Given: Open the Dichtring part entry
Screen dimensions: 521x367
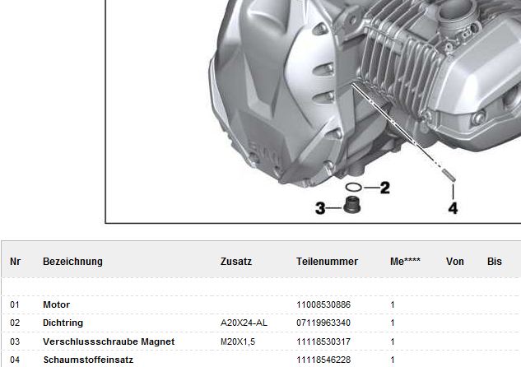Looking at the screenshot, I should coord(63,323).
